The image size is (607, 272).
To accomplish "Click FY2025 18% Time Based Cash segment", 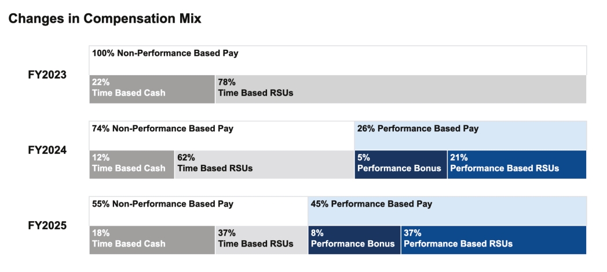I will [152, 240].
